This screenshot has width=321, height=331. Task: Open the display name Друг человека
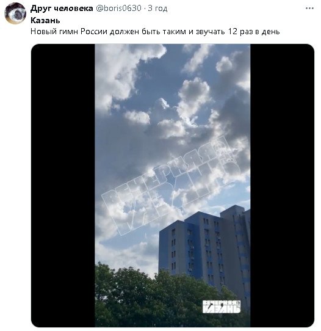pyautogui.click(x=62, y=9)
